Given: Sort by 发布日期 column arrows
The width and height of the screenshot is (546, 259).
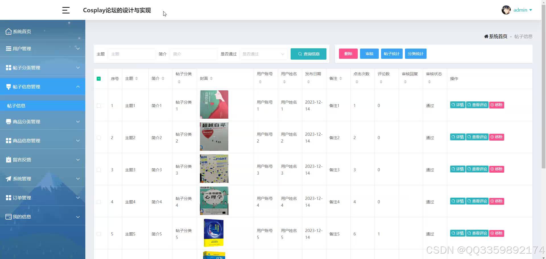Looking at the screenshot, I should coord(309,82).
